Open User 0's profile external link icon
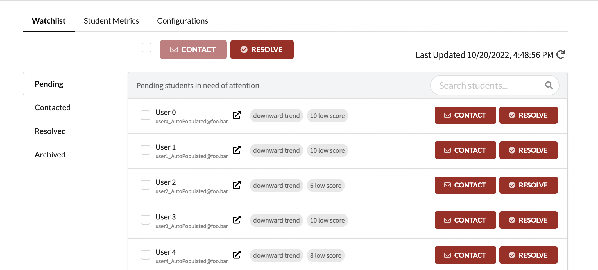This screenshot has height=270, width=598. pos(237,115)
